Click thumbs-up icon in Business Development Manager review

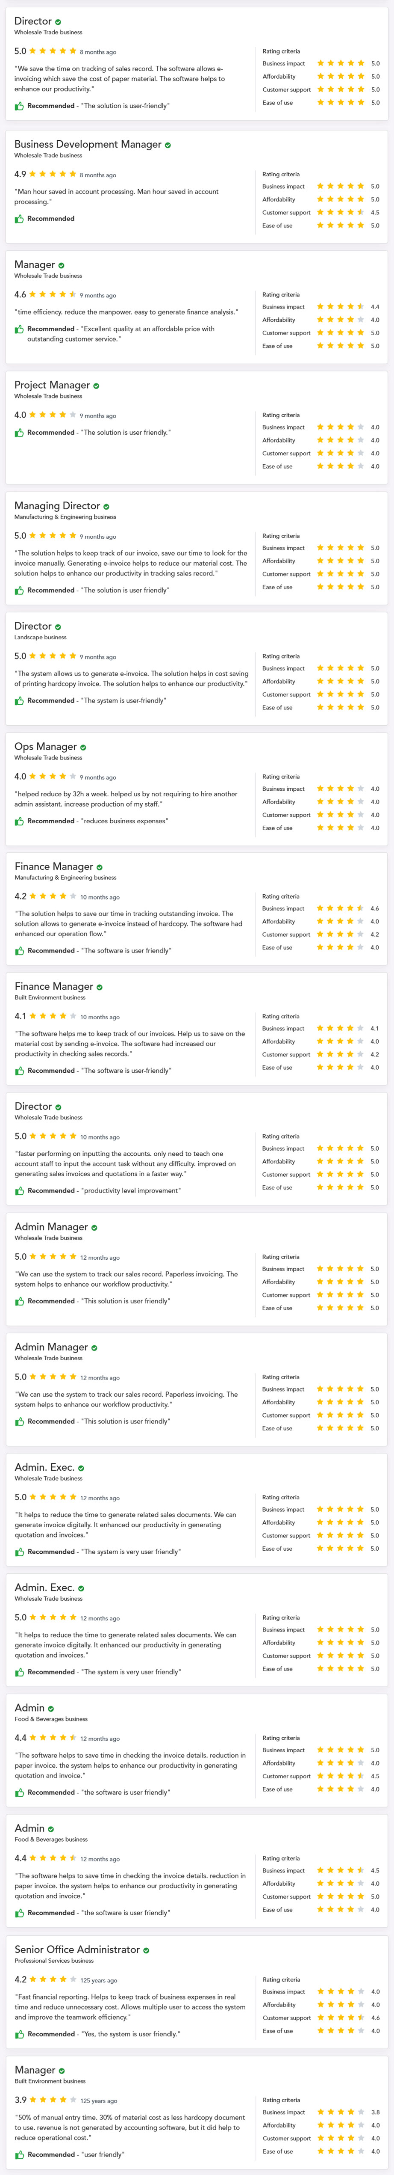[x=19, y=219]
